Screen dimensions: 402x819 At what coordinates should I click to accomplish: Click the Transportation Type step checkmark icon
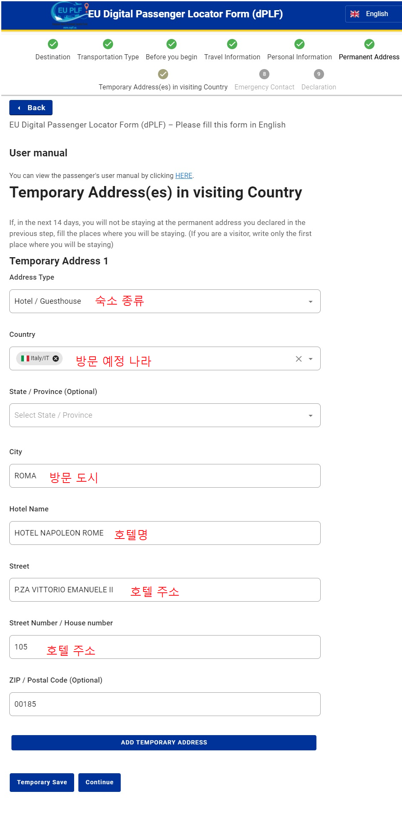tap(108, 44)
